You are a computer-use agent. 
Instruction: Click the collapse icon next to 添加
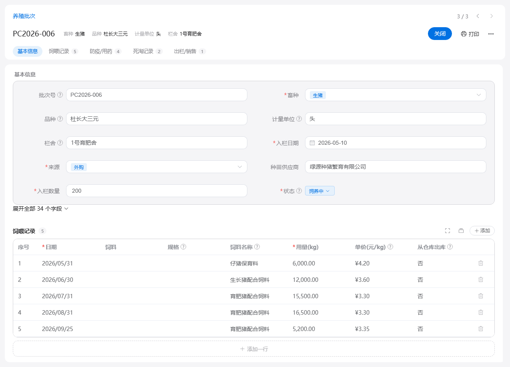pyautogui.click(x=461, y=231)
